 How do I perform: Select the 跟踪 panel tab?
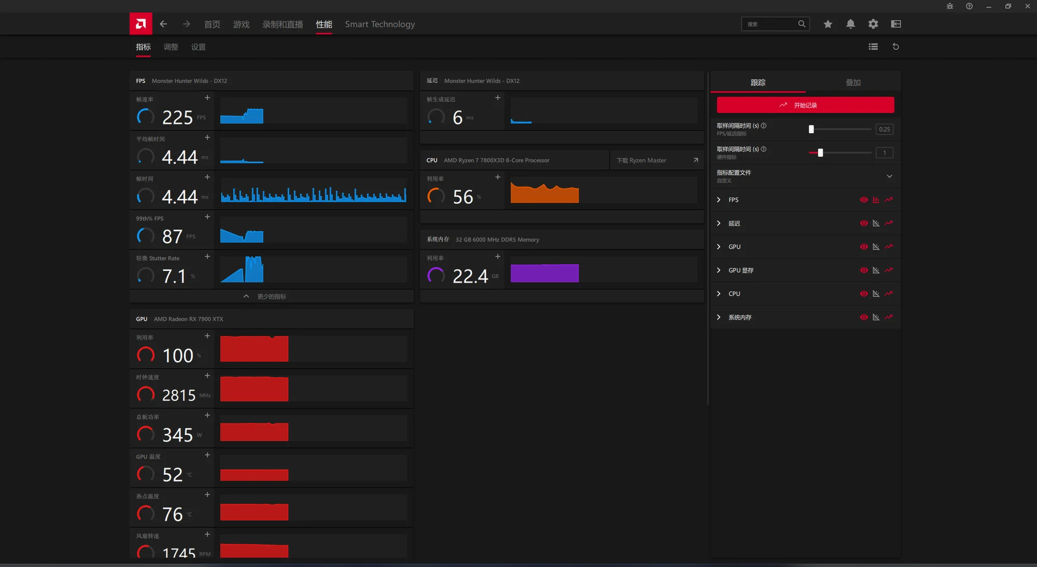pyautogui.click(x=758, y=82)
